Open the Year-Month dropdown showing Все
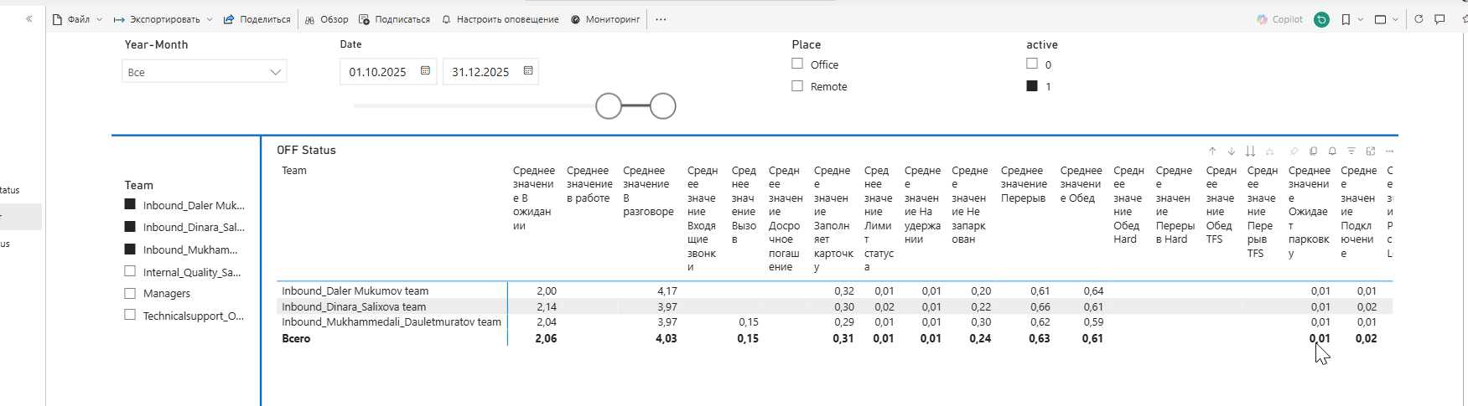 click(x=204, y=71)
